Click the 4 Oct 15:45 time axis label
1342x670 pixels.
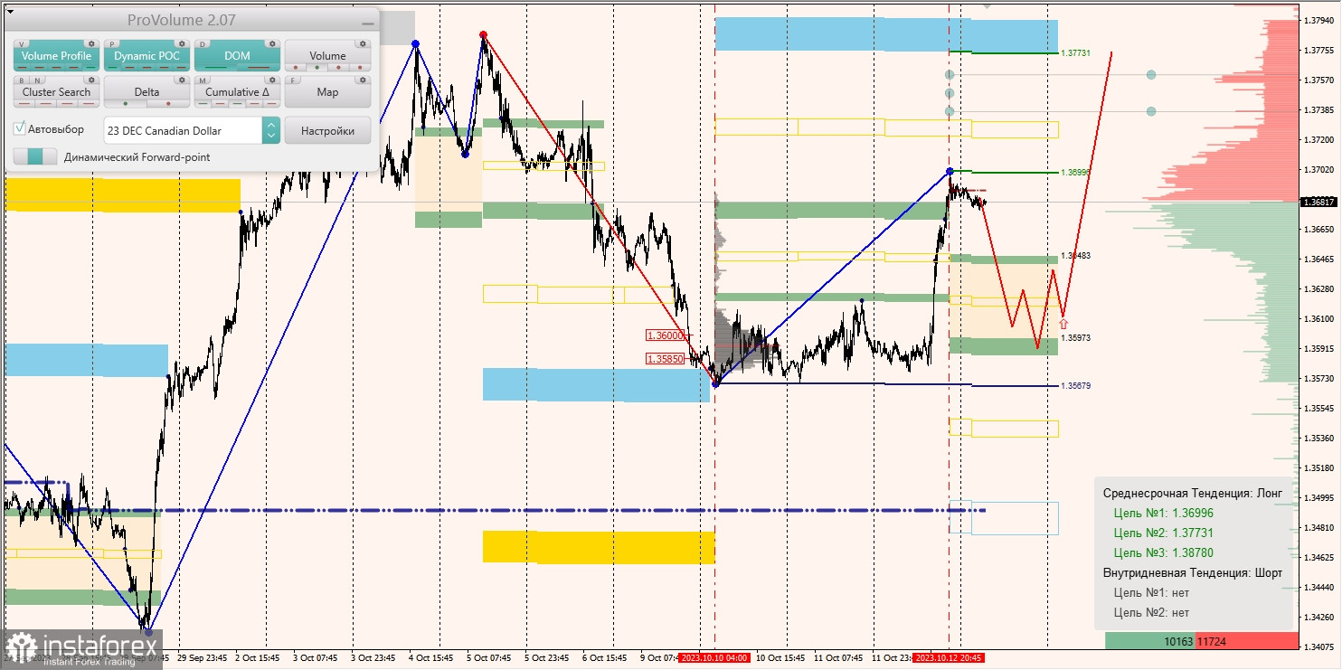click(430, 657)
